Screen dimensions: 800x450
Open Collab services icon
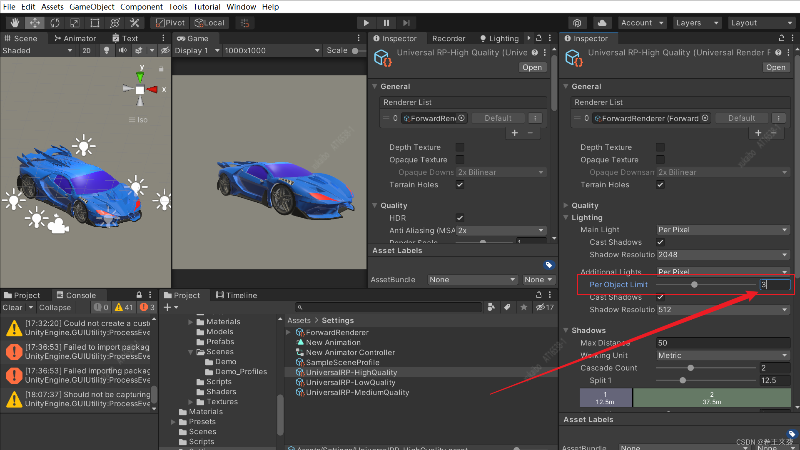[577, 23]
